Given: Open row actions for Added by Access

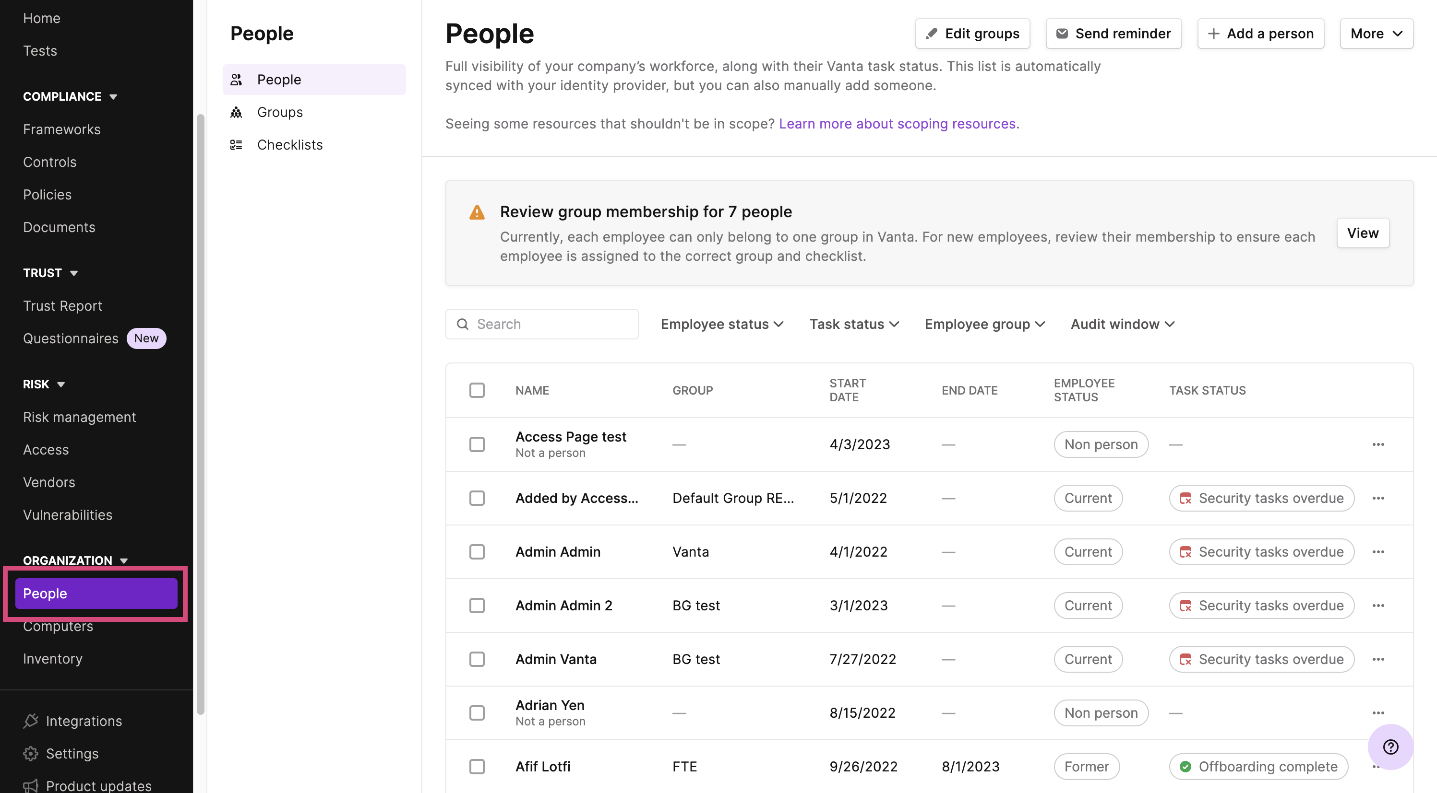Looking at the screenshot, I should click(1378, 498).
